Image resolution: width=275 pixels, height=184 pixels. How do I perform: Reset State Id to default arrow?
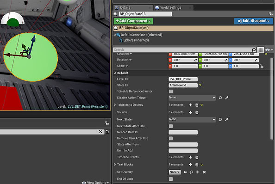pyautogui.click(x=200, y=85)
